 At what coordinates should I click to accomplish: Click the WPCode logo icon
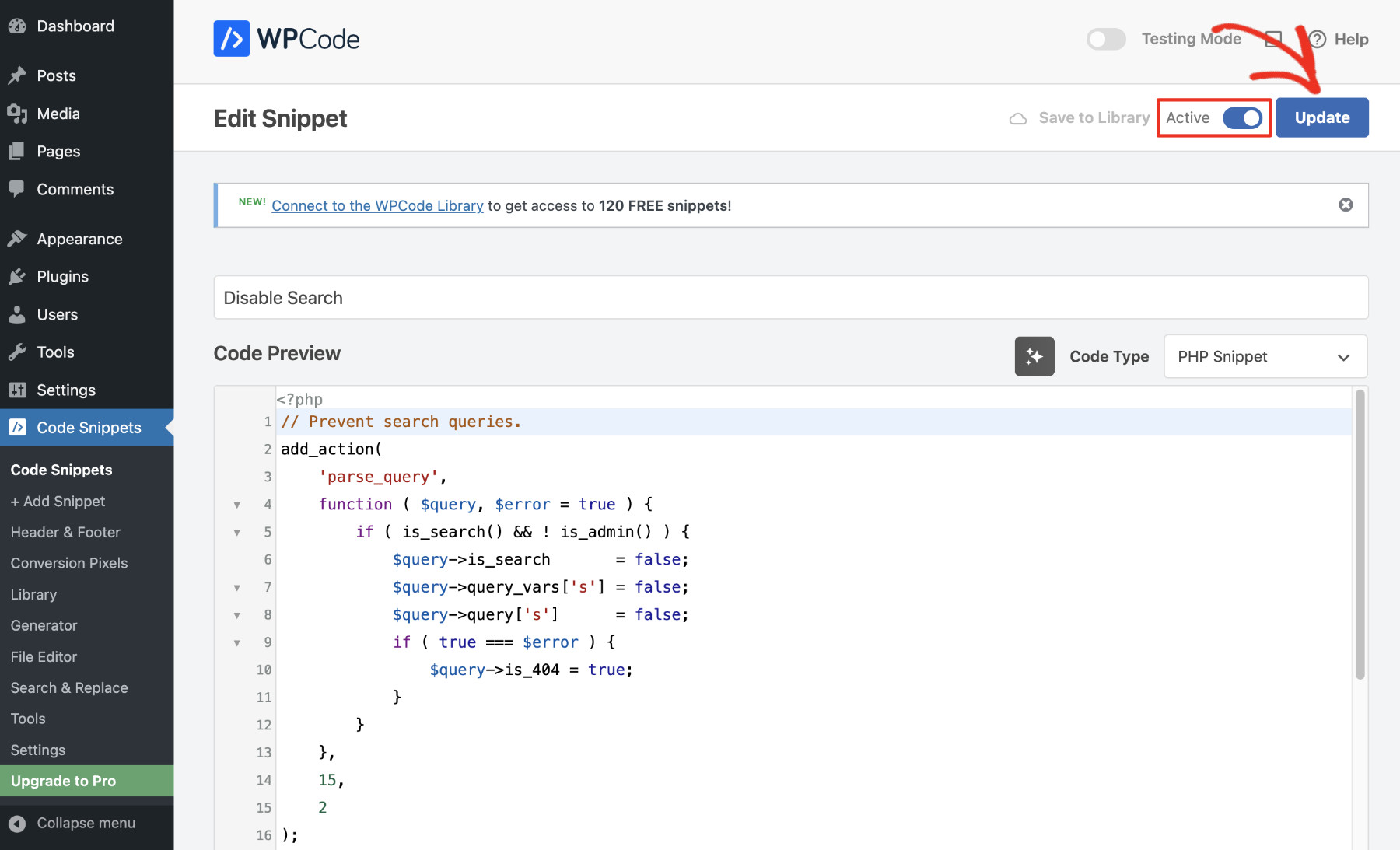[x=231, y=39]
